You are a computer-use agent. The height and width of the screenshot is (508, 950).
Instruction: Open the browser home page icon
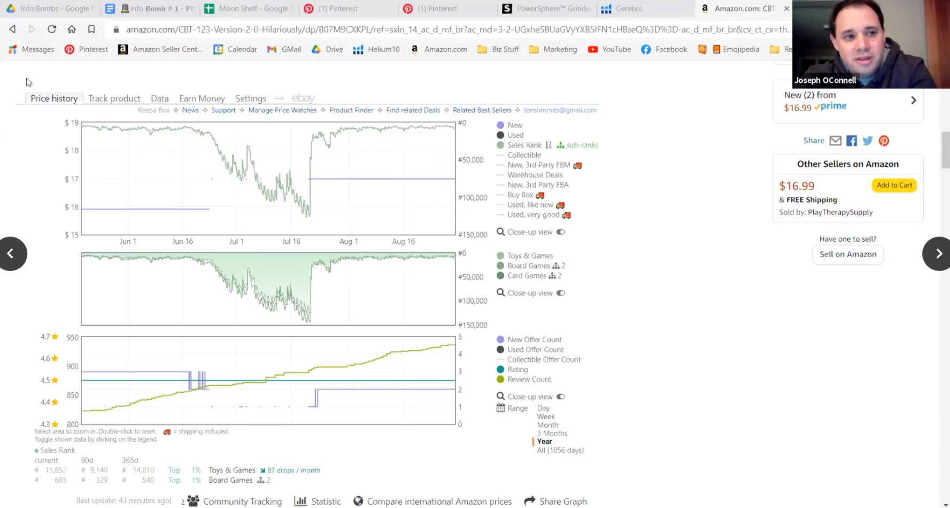click(72, 29)
